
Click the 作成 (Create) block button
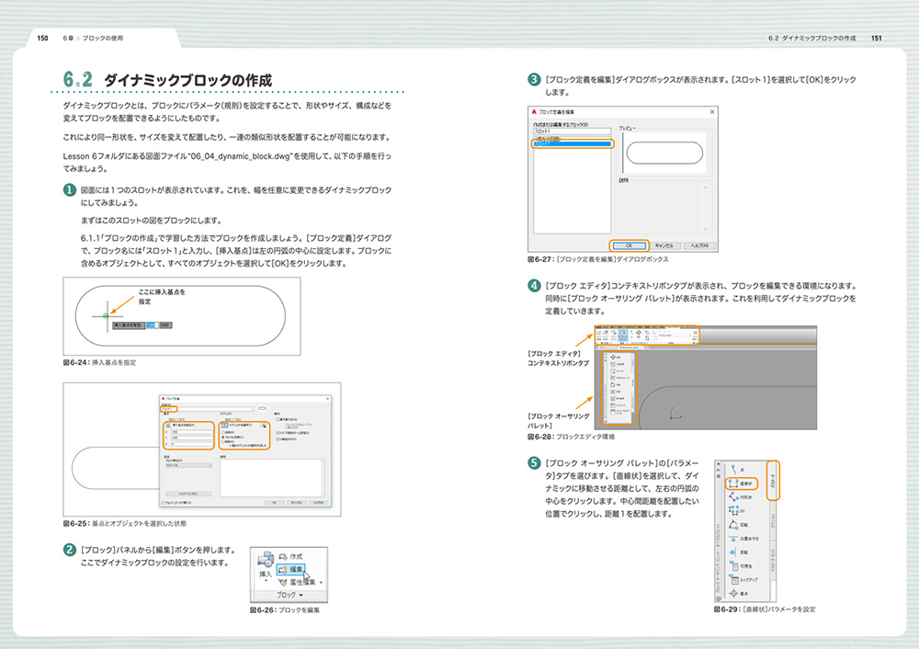tap(290, 556)
